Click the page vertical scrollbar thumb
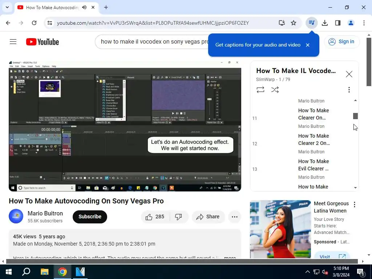The height and width of the screenshot is (279, 372). tap(369, 62)
